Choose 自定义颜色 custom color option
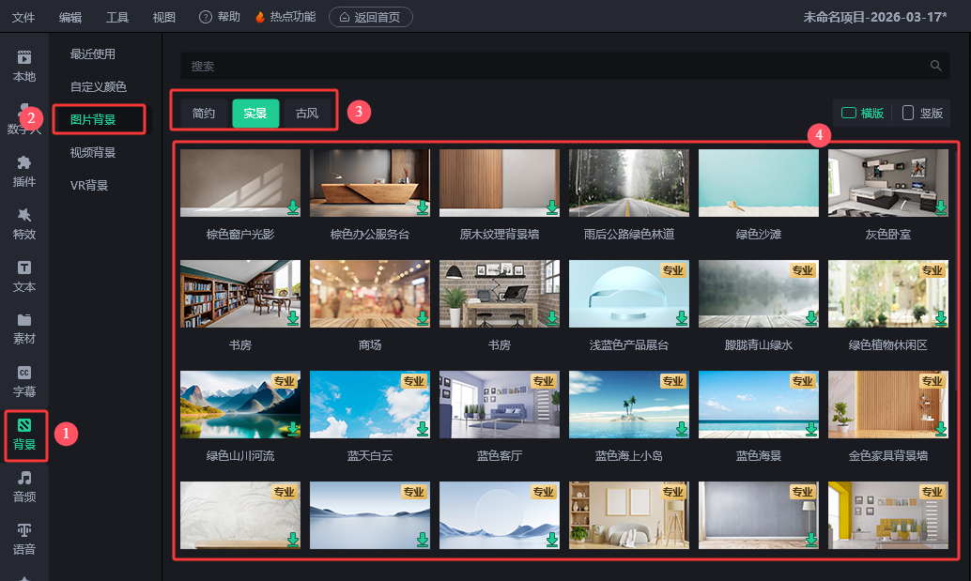 tap(99, 86)
